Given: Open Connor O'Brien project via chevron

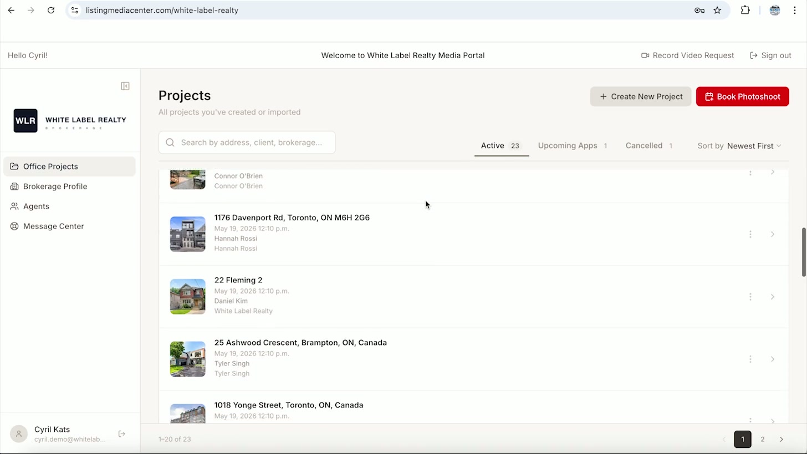Looking at the screenshot, I should (772, 173).
